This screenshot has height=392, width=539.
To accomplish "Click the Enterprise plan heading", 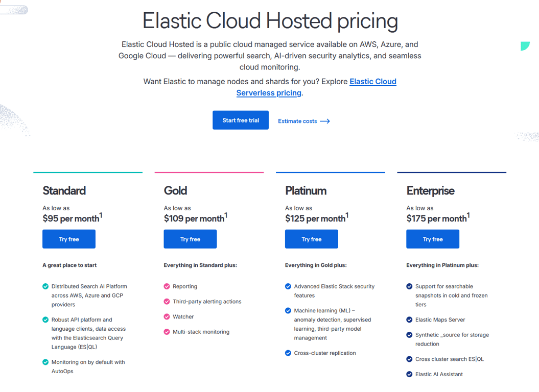I will (430, 191).
